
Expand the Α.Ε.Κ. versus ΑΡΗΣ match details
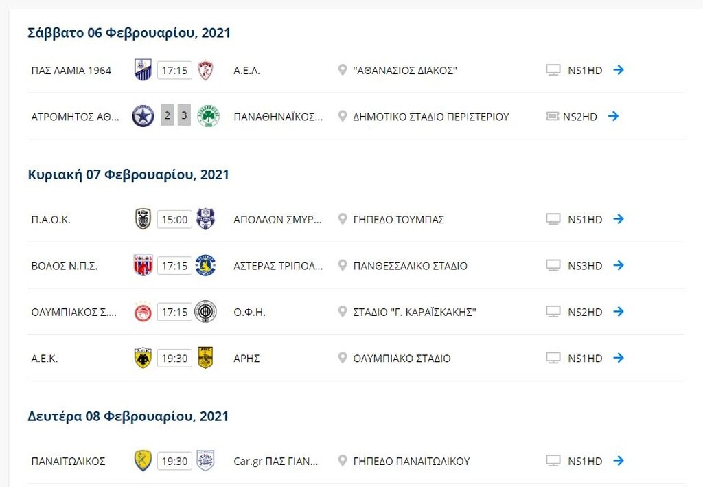619,357
